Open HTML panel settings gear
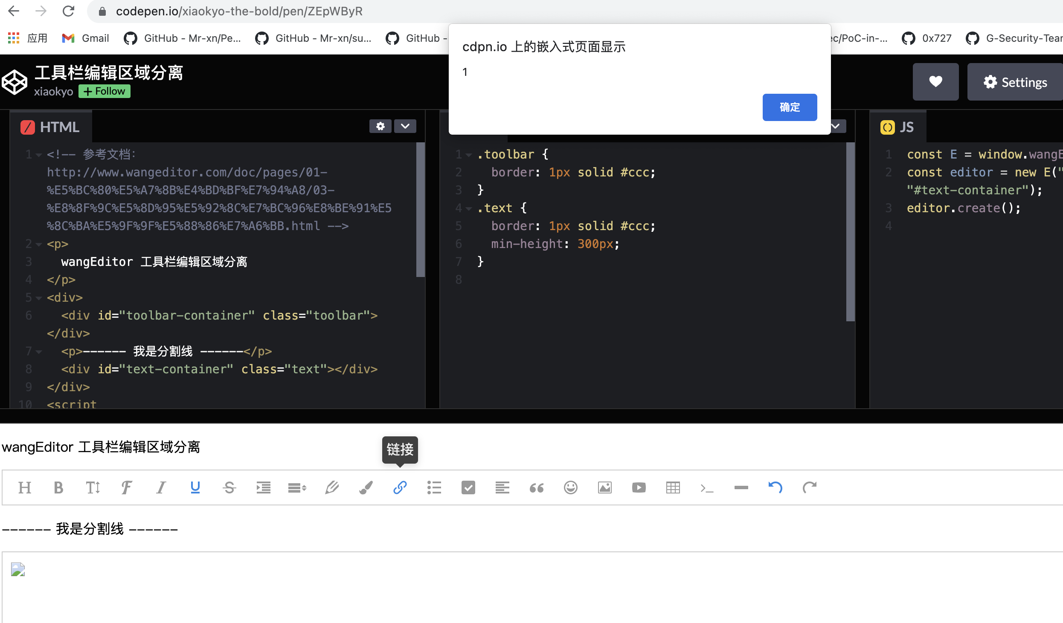Viewport: 1063px width, 623px height. tap(380, 126)
